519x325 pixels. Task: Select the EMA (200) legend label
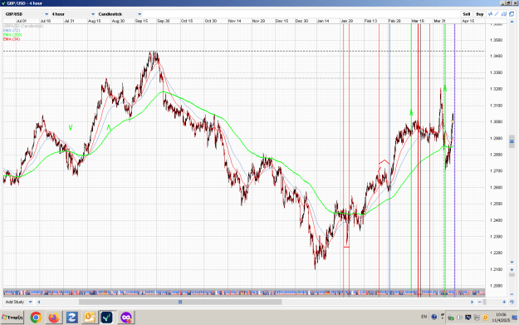point(12,34)
